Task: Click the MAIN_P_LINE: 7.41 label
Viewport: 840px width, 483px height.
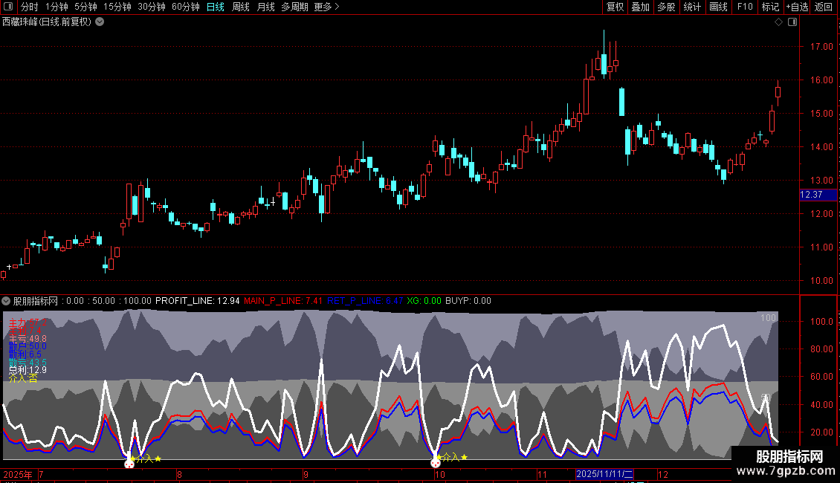Action: (283, 301)
